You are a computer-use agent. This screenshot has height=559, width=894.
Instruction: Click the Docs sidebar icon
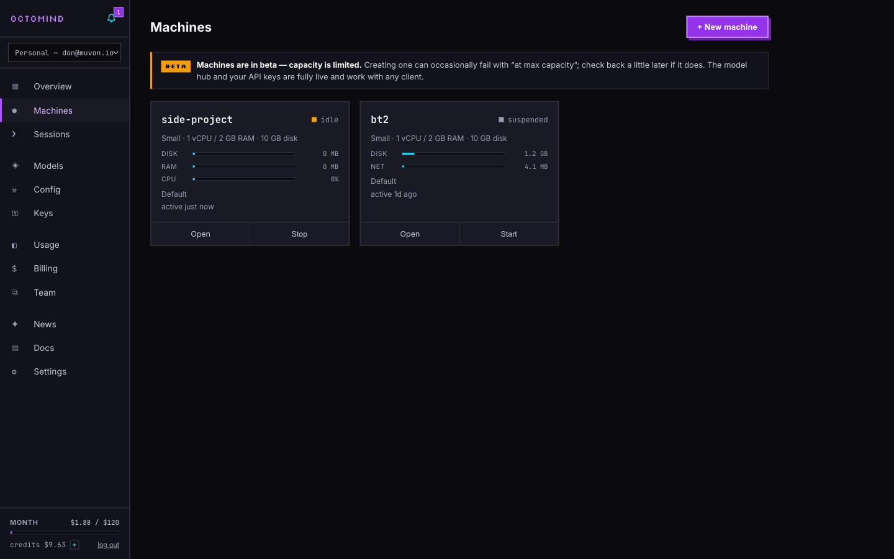tap(15, 348)
